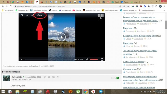Screen dimensions: 167x94
Task: Toggle Chrome side panel
Action: coord(157,6)
